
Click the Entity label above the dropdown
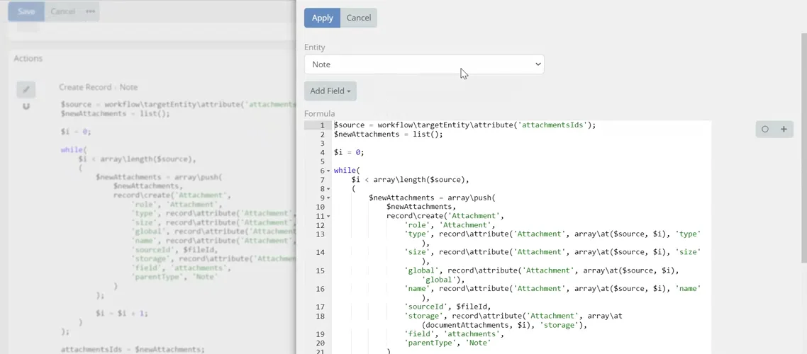314,47
